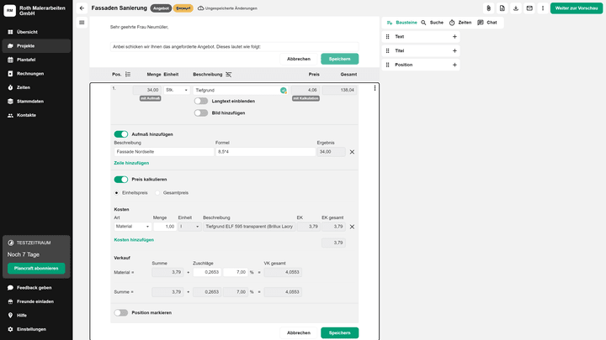The image size is (606, 340).
Task: Delete the Fassade Nordseite measurement row
Action: [x=352, y=152]
